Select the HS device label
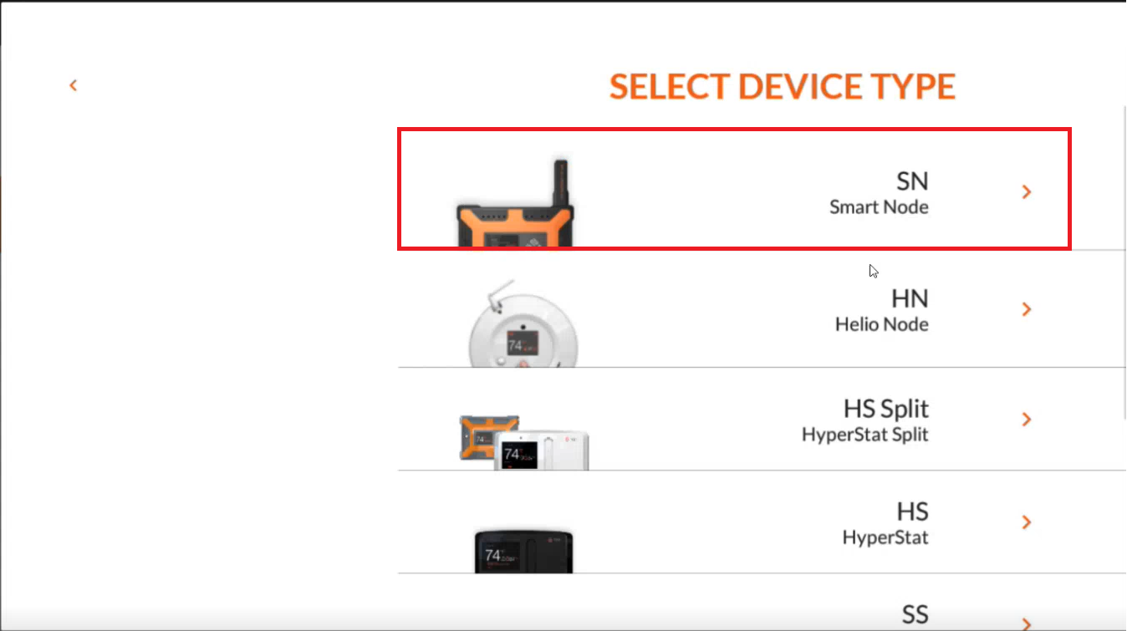Image resolution: width=1127 pixels, height=631 pixels. point(913,511)
